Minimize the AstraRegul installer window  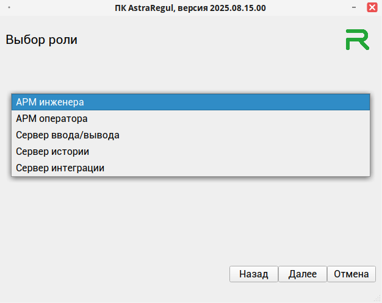354,7
